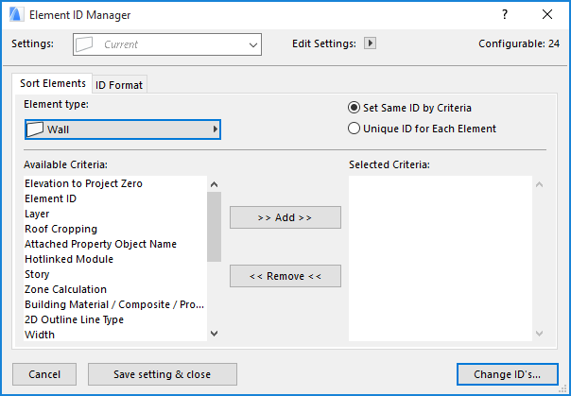The width and height of the screenshot is (571, 396).
Task: Click Save setting & close
Action: pos(162,374)
